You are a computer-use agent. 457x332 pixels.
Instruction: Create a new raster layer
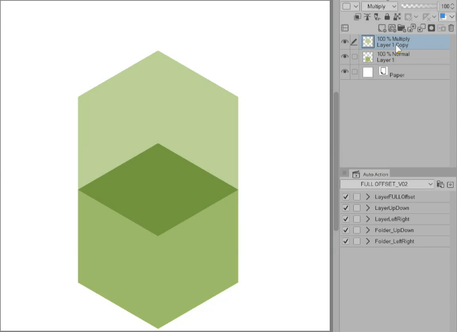(x=382, y=28)
